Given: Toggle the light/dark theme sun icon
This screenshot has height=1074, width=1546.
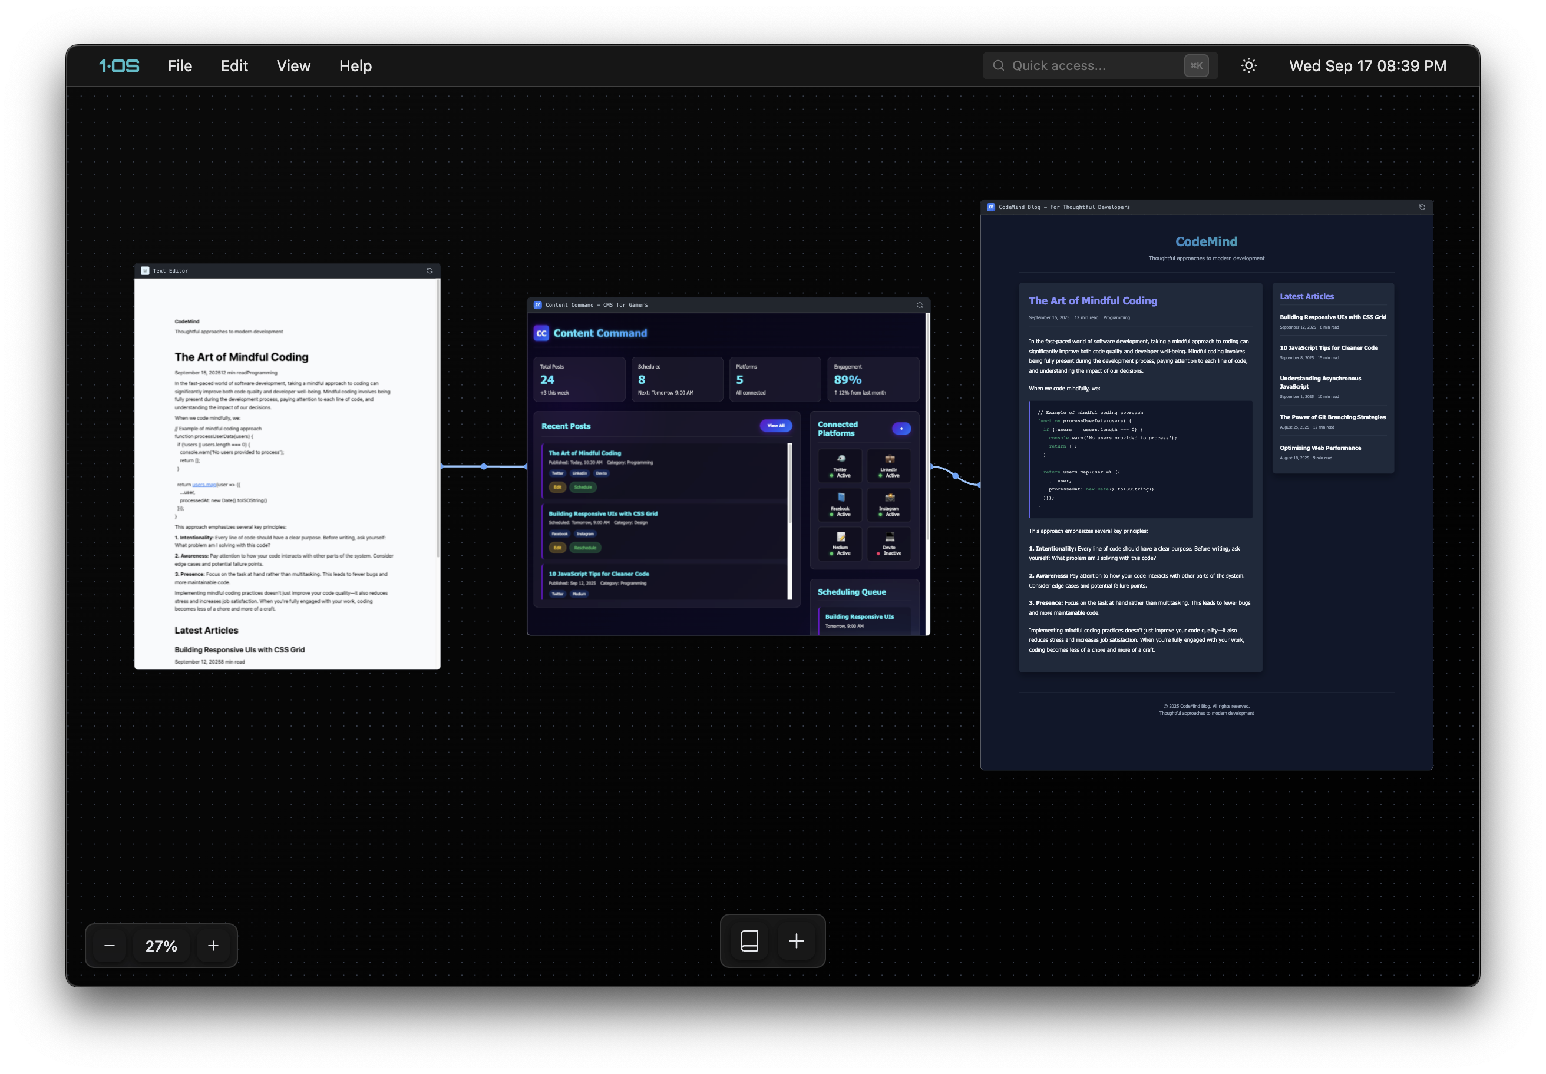Looking at the screenshot, I should point(1248,66).
